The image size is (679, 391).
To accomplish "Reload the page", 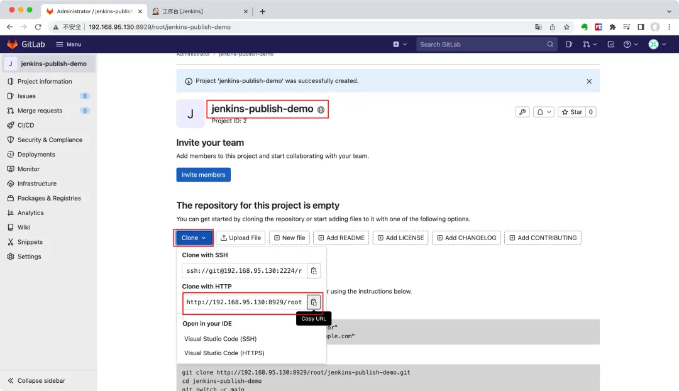I will (38, 27).
